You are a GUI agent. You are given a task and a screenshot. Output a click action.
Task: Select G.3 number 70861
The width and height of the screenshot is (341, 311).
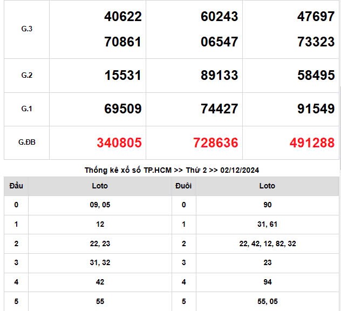123,42
